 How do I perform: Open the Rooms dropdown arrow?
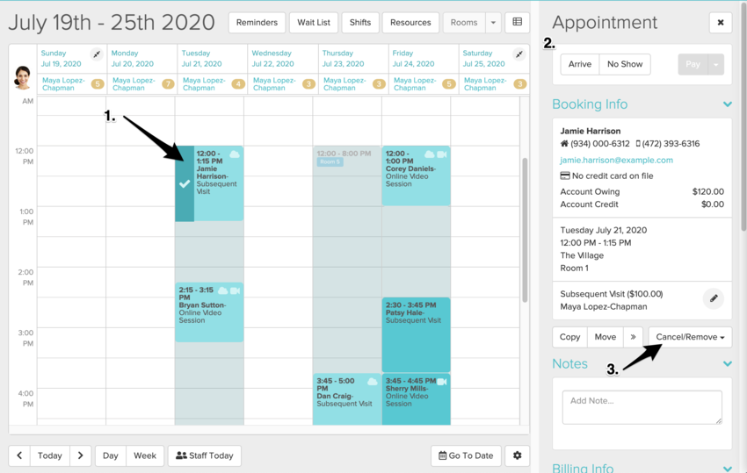tap(493, 22)
